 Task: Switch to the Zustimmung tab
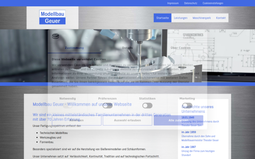(x=74, y=48)
